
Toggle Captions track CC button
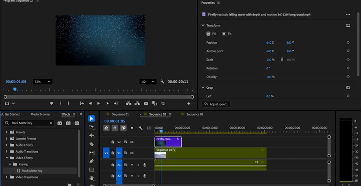click(149, 128)
